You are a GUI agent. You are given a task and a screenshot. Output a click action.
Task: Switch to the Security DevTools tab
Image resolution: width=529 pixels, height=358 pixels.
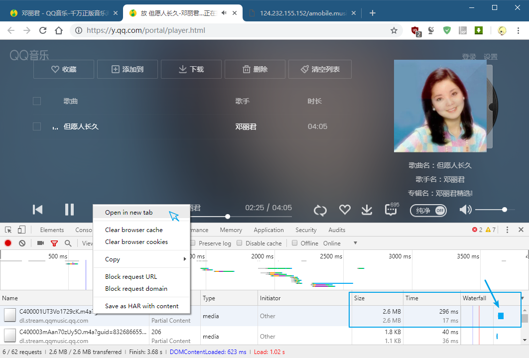click(x=306, y=230)
